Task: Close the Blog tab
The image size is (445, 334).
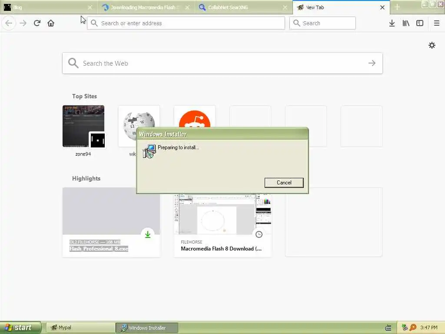Action: tap(90, 7)
